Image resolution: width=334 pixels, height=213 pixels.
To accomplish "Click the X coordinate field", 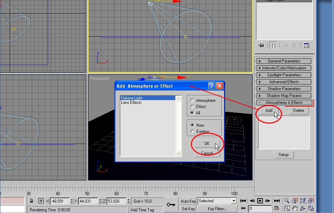I will (x=59, y=201).
